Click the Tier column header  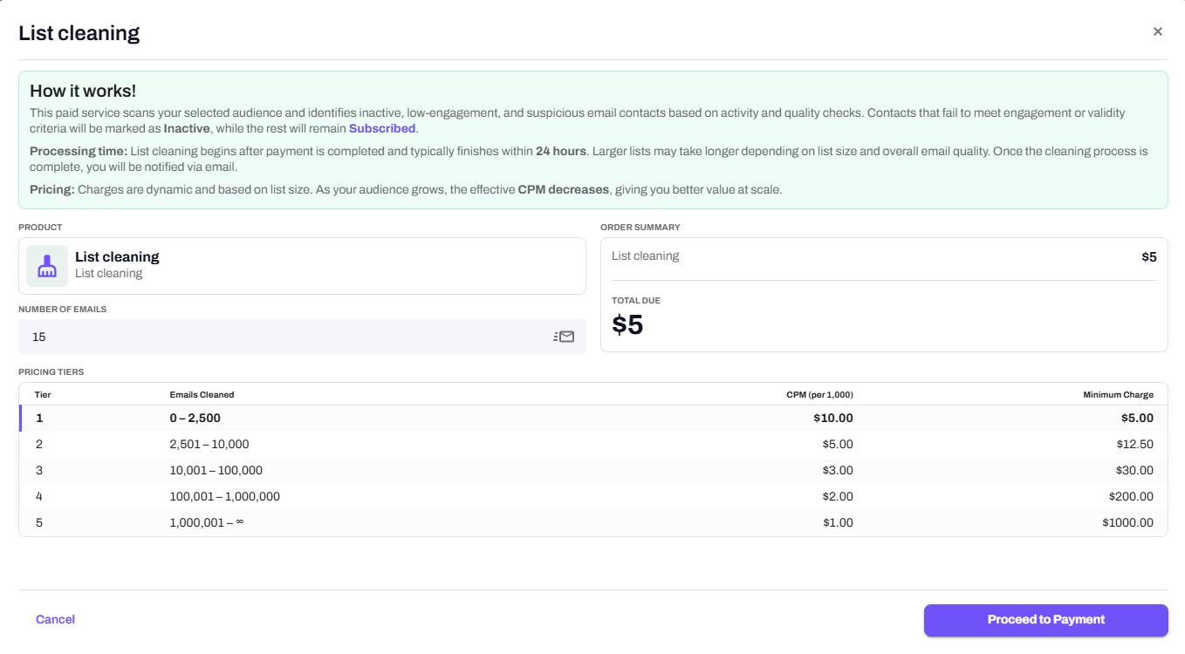click(x=43, y=395)
